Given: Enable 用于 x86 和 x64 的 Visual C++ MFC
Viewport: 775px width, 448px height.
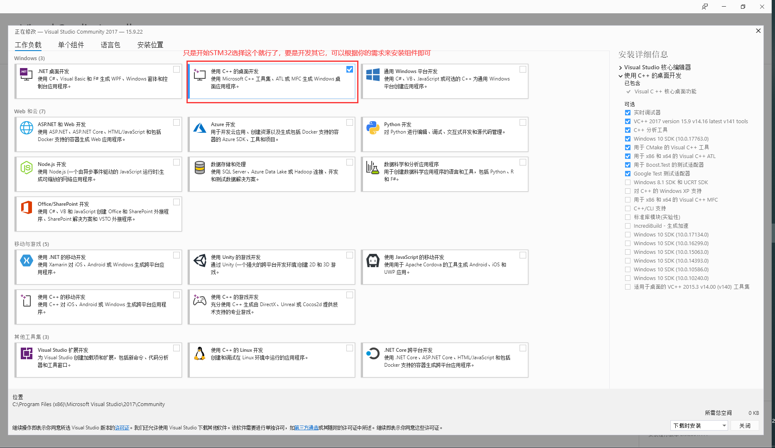Looking at the screenshot, I should (628, 200).
